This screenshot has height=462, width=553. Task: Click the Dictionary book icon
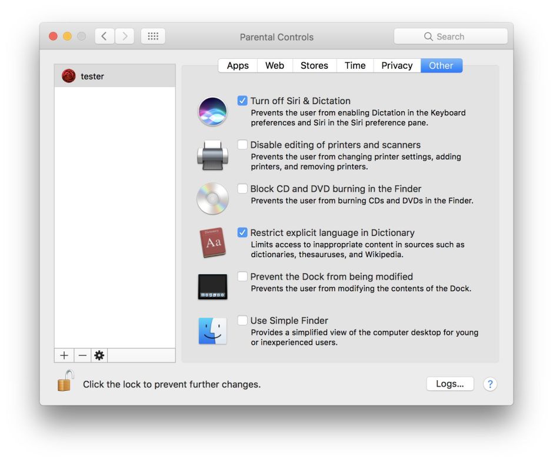[x=212, y=242]
